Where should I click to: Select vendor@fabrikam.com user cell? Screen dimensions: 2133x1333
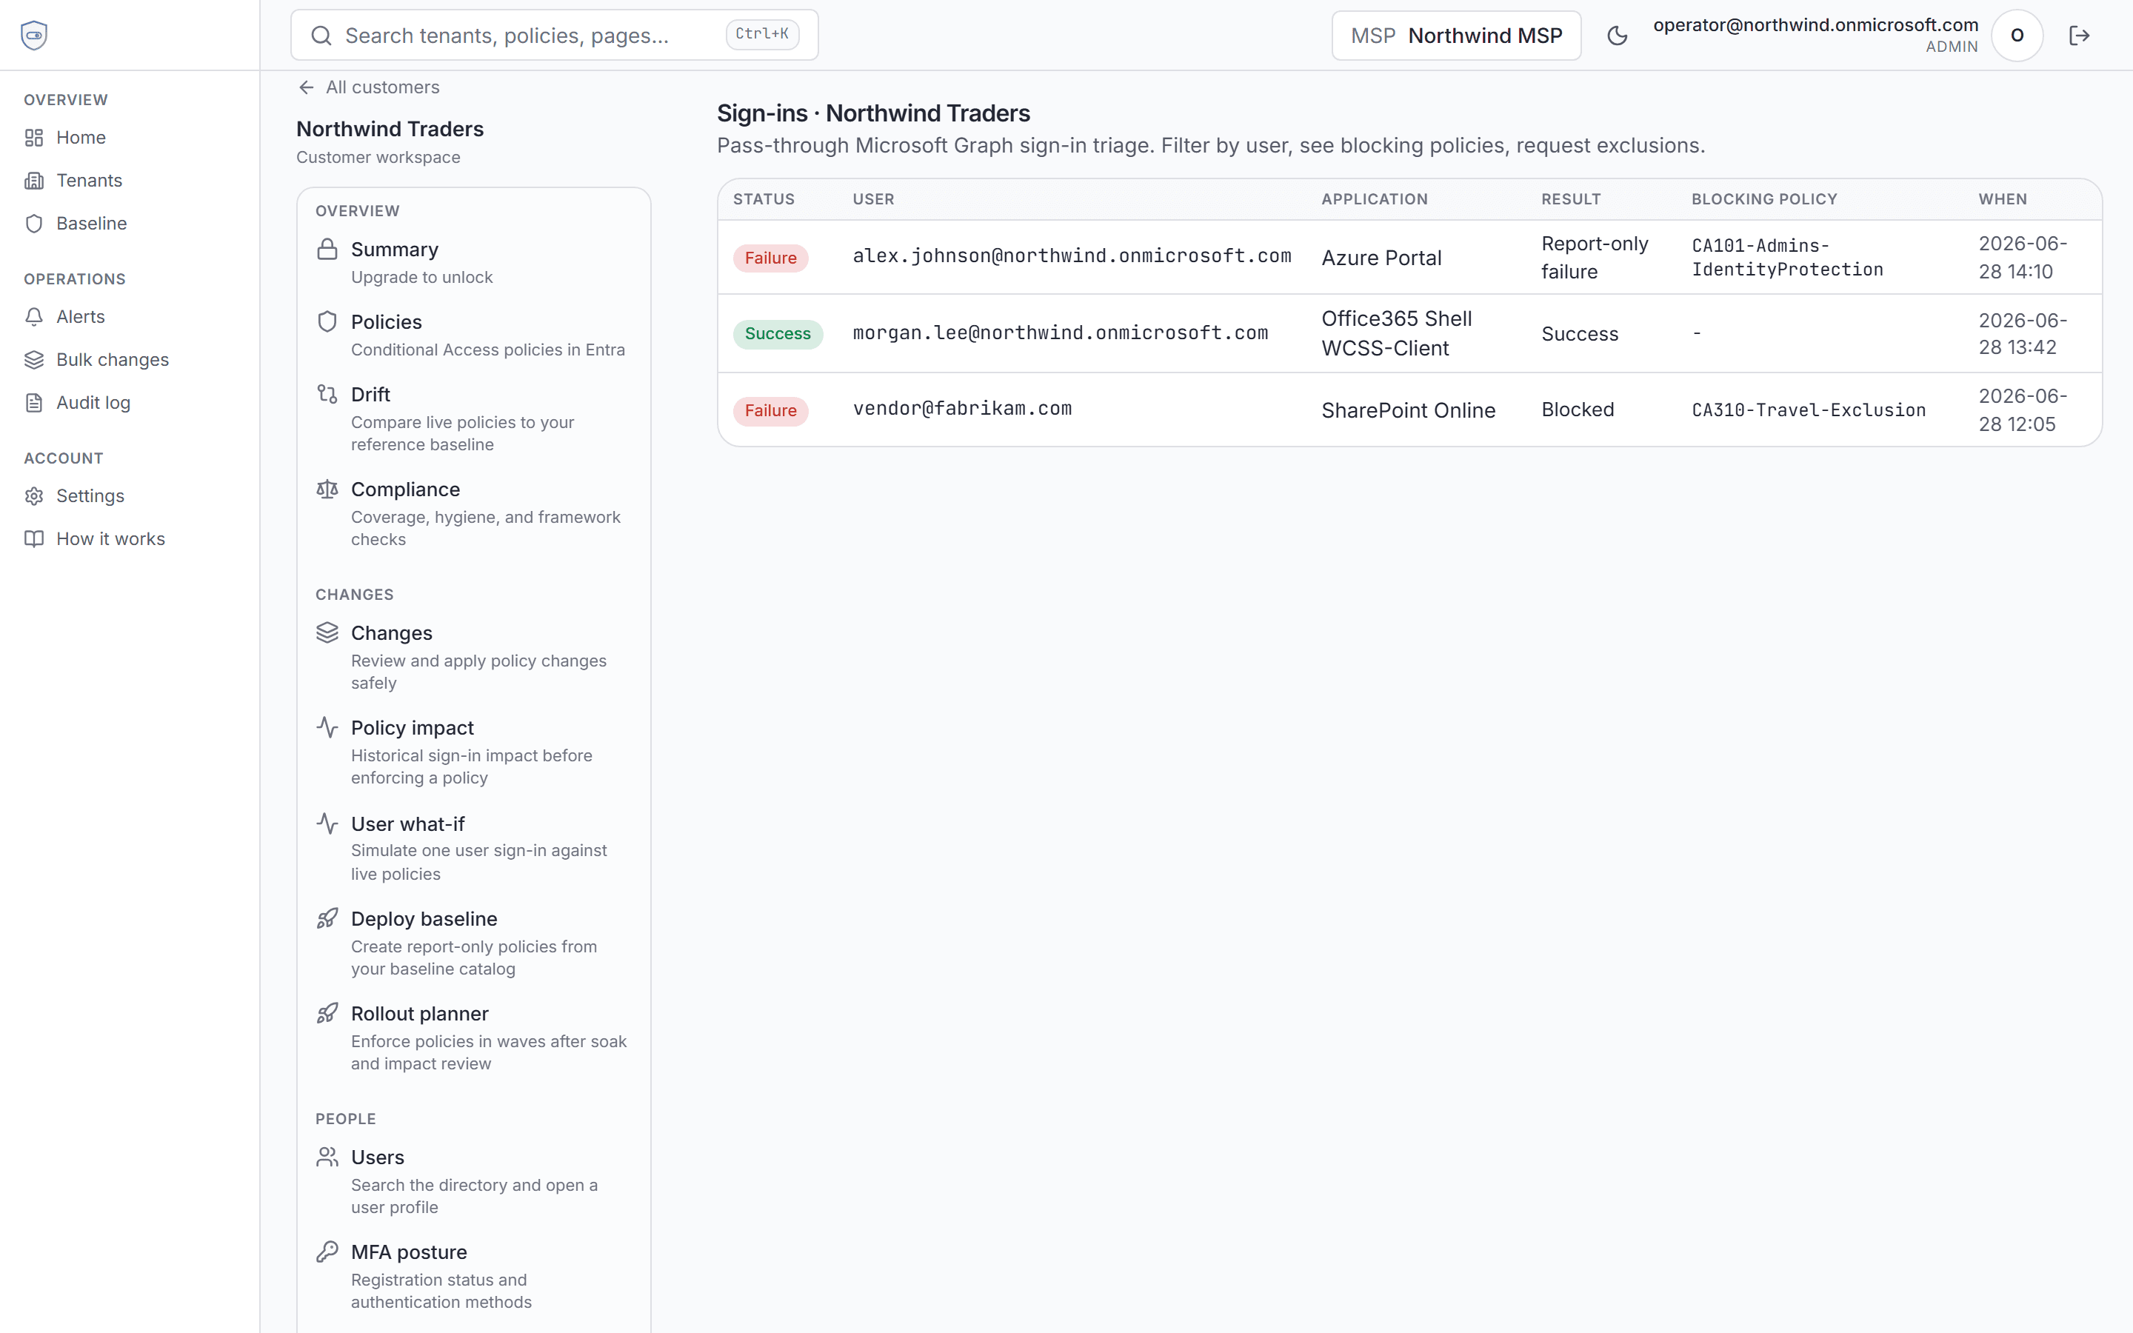pyautogui.click(x=963, y=408)
